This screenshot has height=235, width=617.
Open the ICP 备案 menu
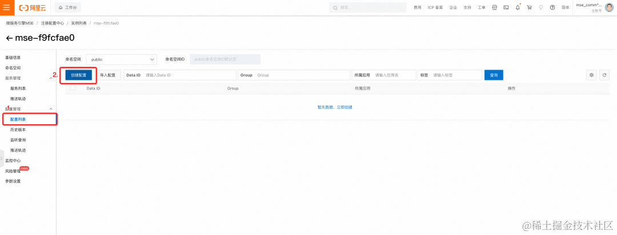click(435, 7)
